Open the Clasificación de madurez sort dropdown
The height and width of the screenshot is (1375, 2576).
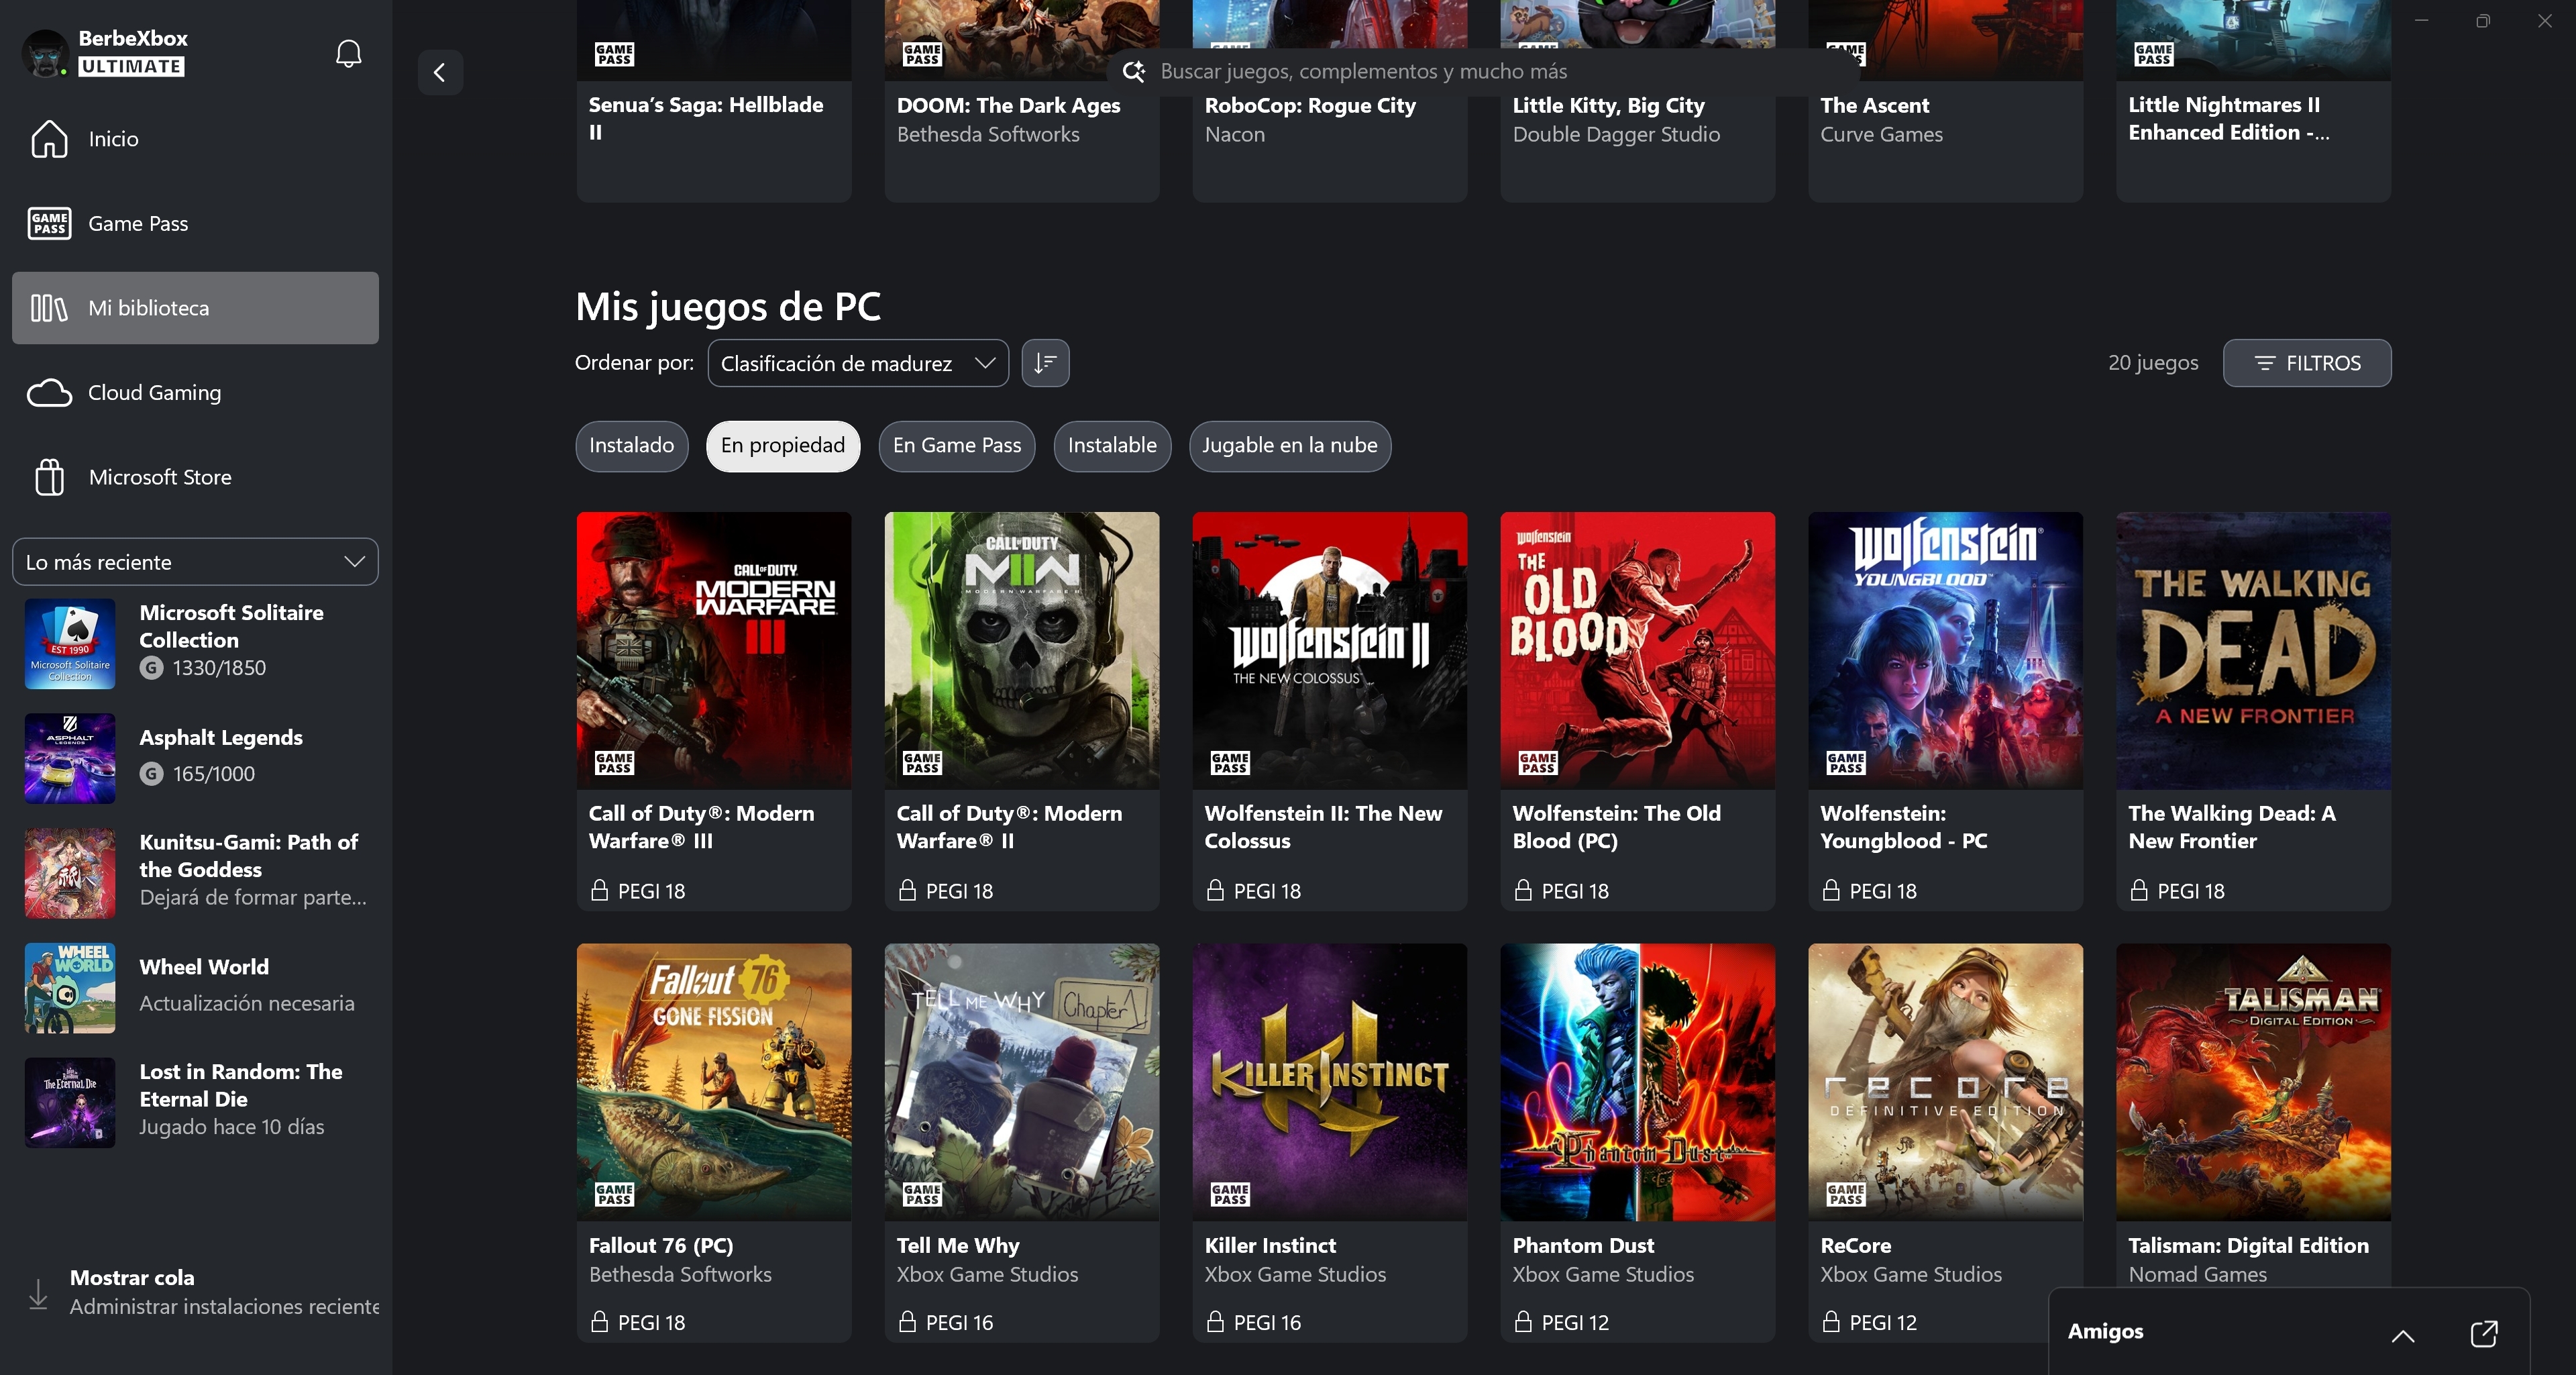click(858, 363)
